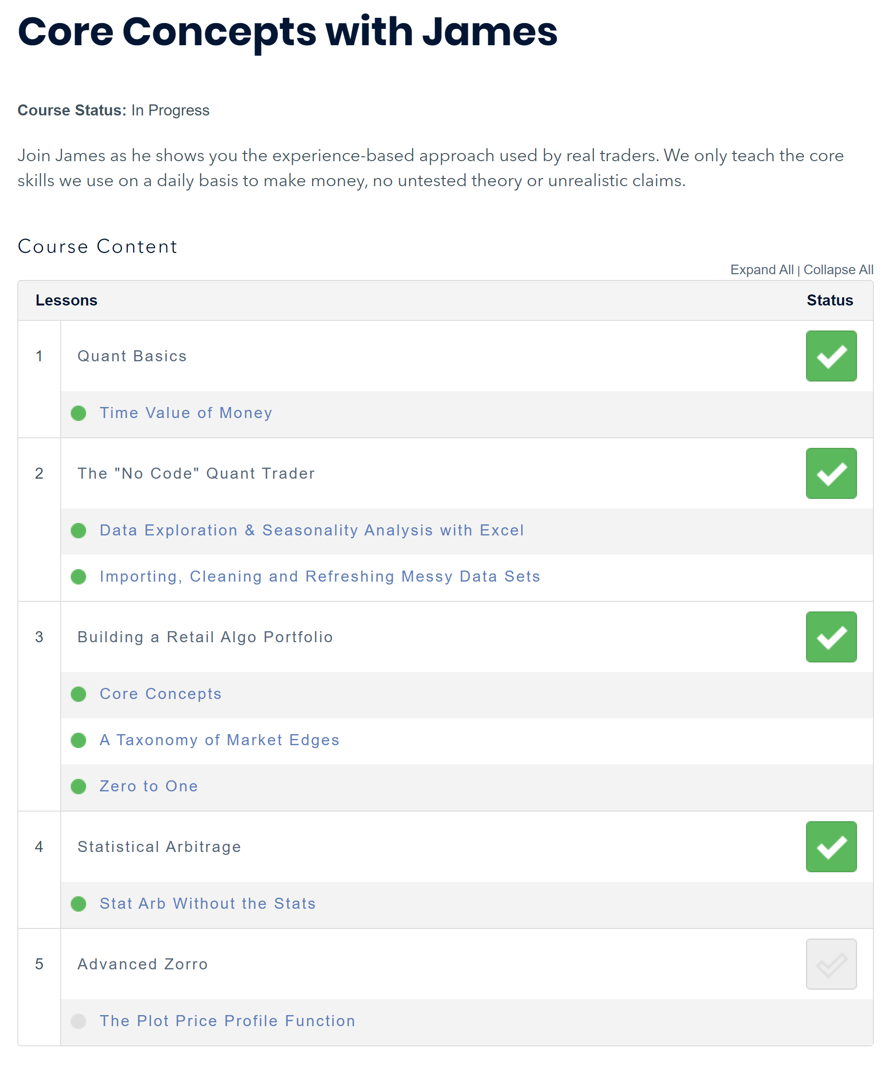Click green dot beside A Taxonomy of Market Edges

[x=78, y=740]
